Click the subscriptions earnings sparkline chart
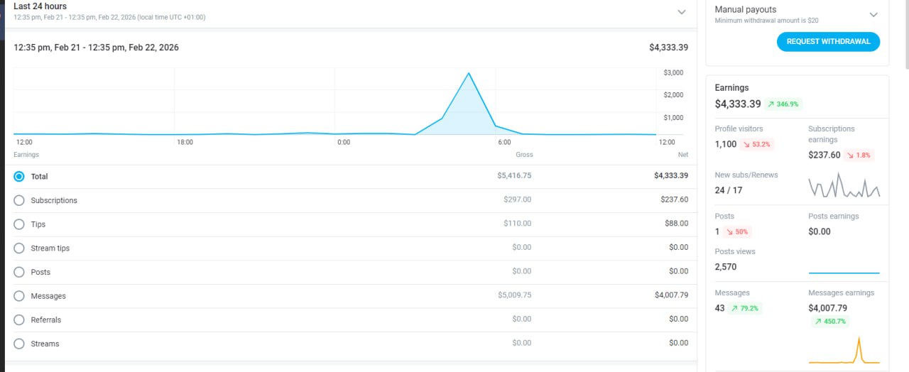This screenshot has width=909, height=372. (844, 185)
